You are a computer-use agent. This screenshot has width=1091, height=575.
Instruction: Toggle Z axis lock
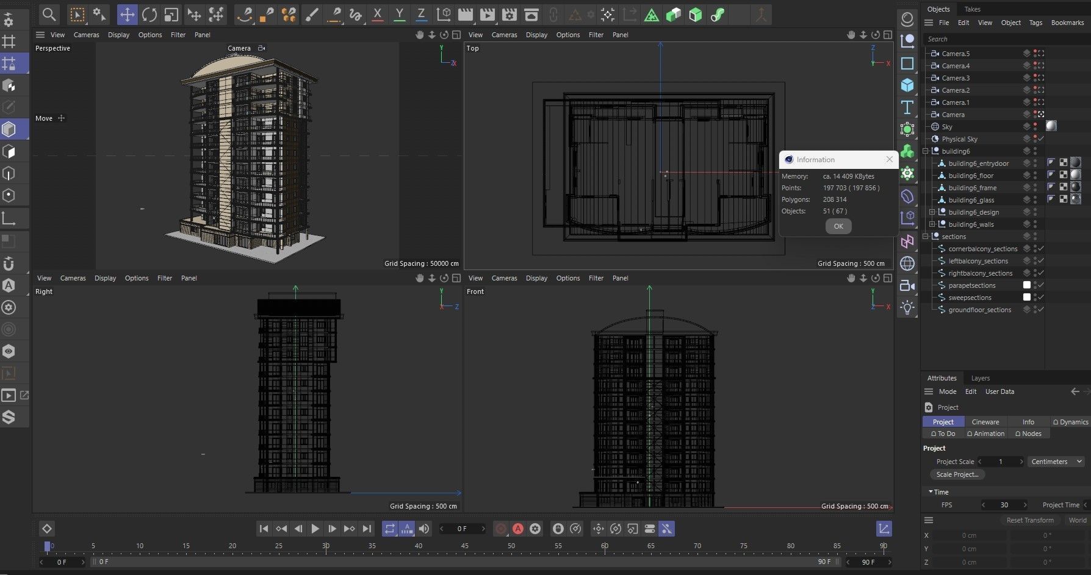(421, 15)
